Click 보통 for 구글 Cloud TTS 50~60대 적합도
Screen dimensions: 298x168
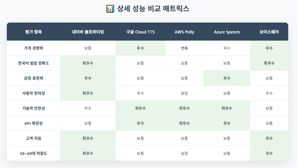[x=140, y=153]
